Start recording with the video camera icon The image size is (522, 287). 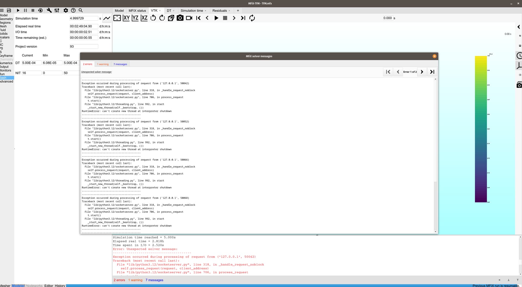(189, 18)
